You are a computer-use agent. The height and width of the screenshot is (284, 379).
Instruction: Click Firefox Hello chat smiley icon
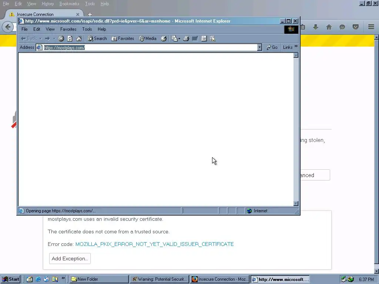(x=342, y=27)
